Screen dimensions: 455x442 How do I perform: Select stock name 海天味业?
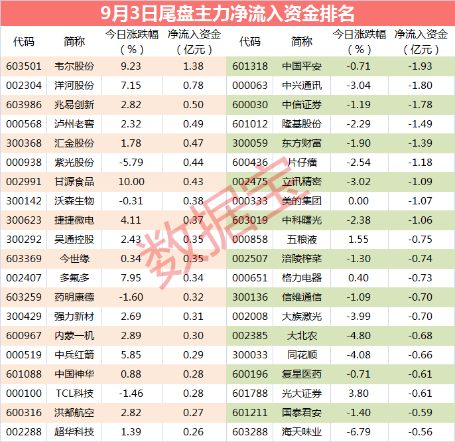click(x=302, y=432)
